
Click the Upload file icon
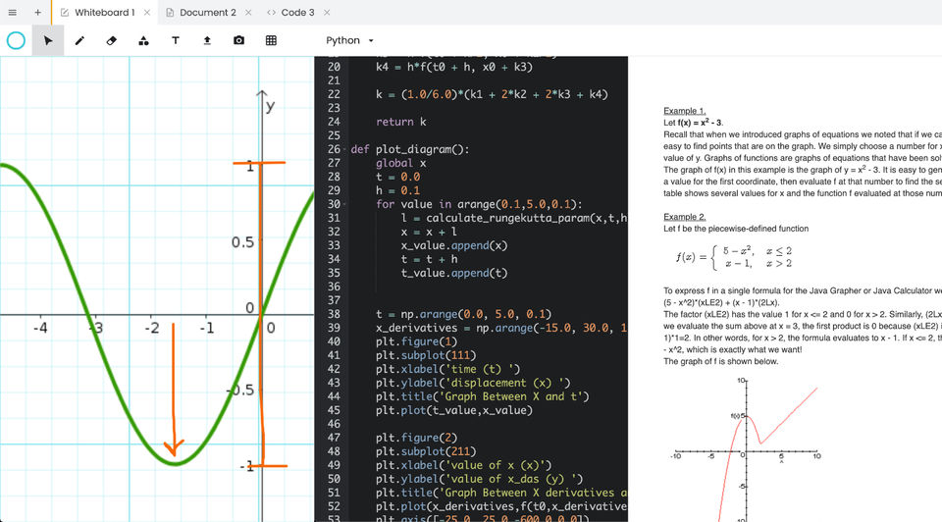point(207,40)
